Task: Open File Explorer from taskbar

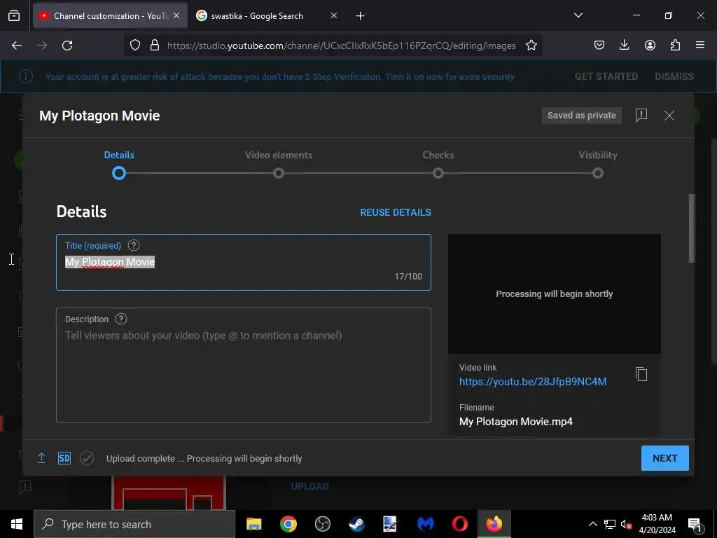Action: coord(253,524)
